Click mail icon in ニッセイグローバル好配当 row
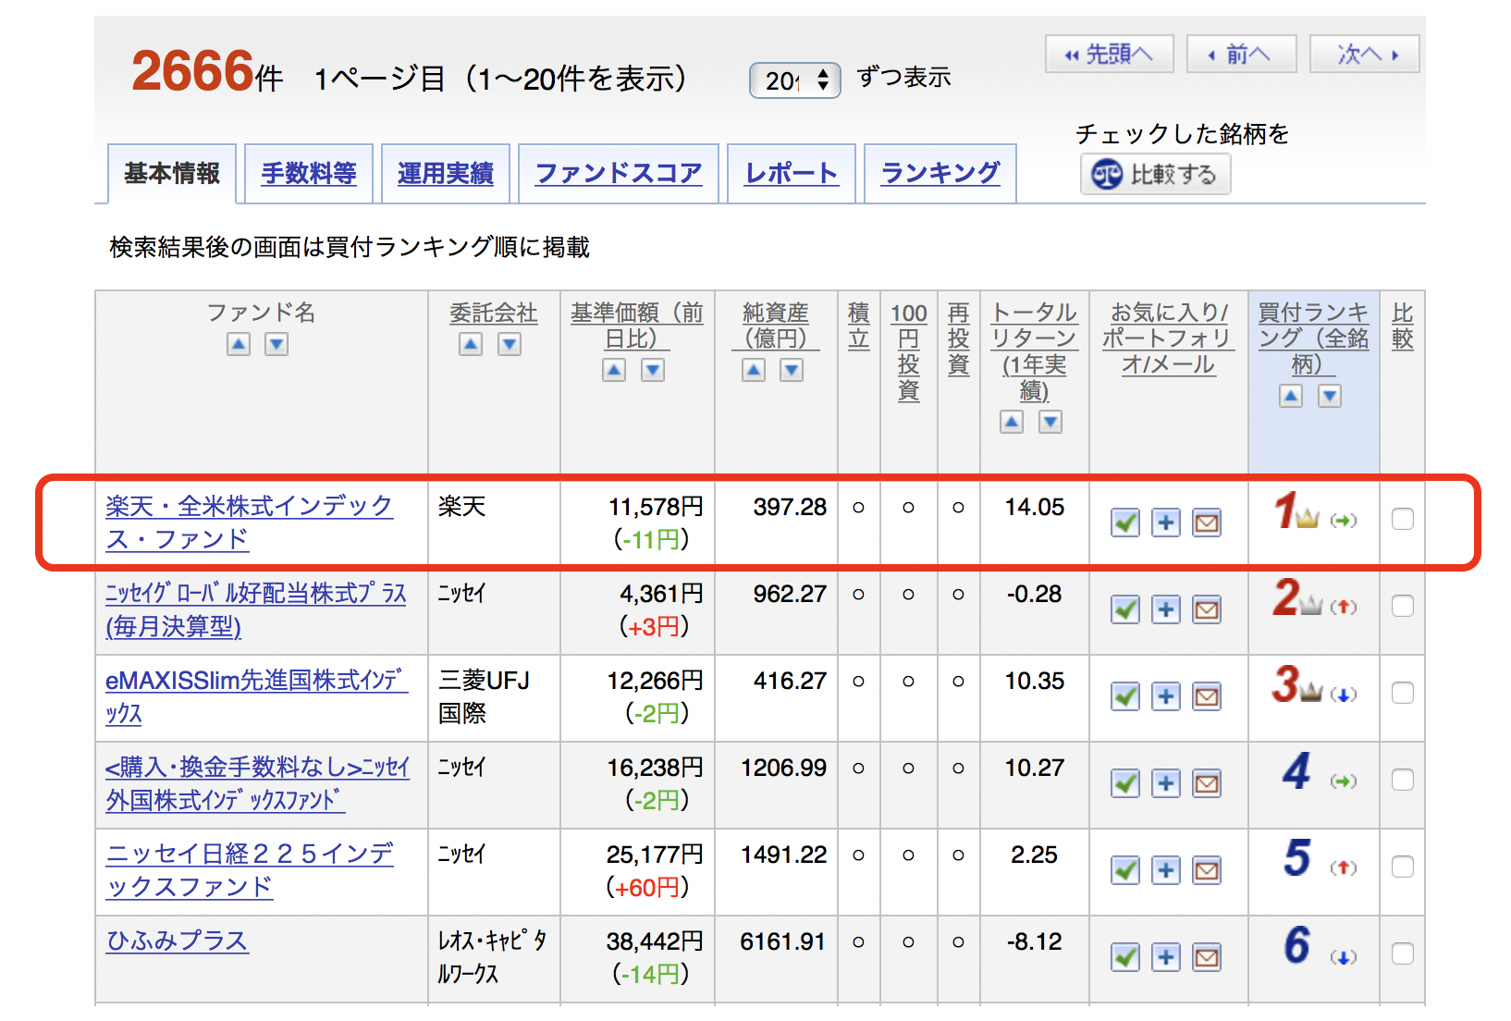The image size is (1511, 1021). click(x=1207, y=609)
